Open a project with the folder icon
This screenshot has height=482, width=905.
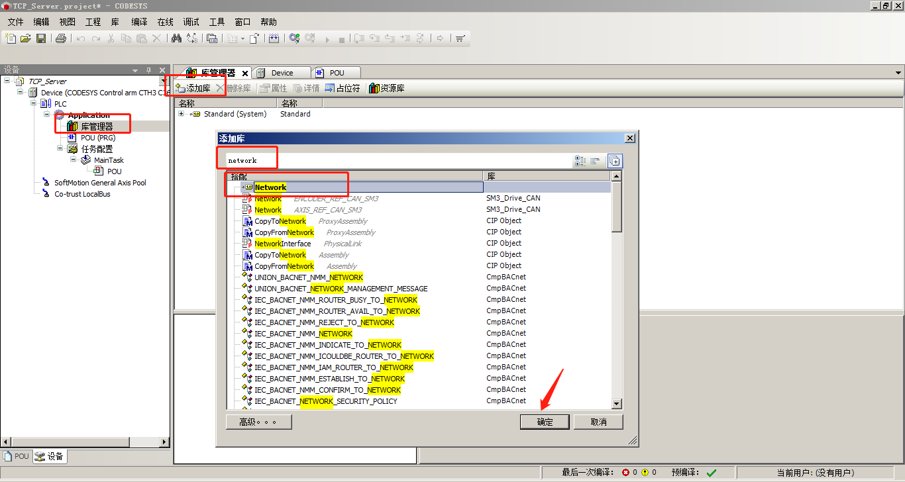tap(26, 38)
